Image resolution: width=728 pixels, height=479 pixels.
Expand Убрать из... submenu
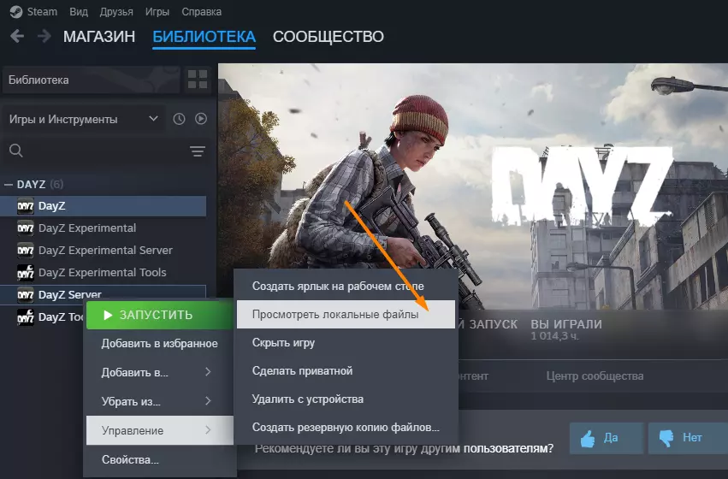pyautogui.click(x=160, y=401)
